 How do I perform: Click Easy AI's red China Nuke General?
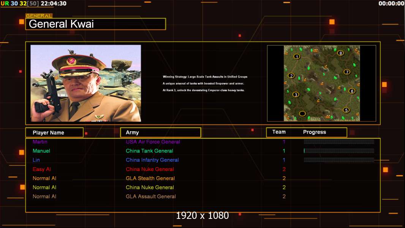[x=150, y=169]
